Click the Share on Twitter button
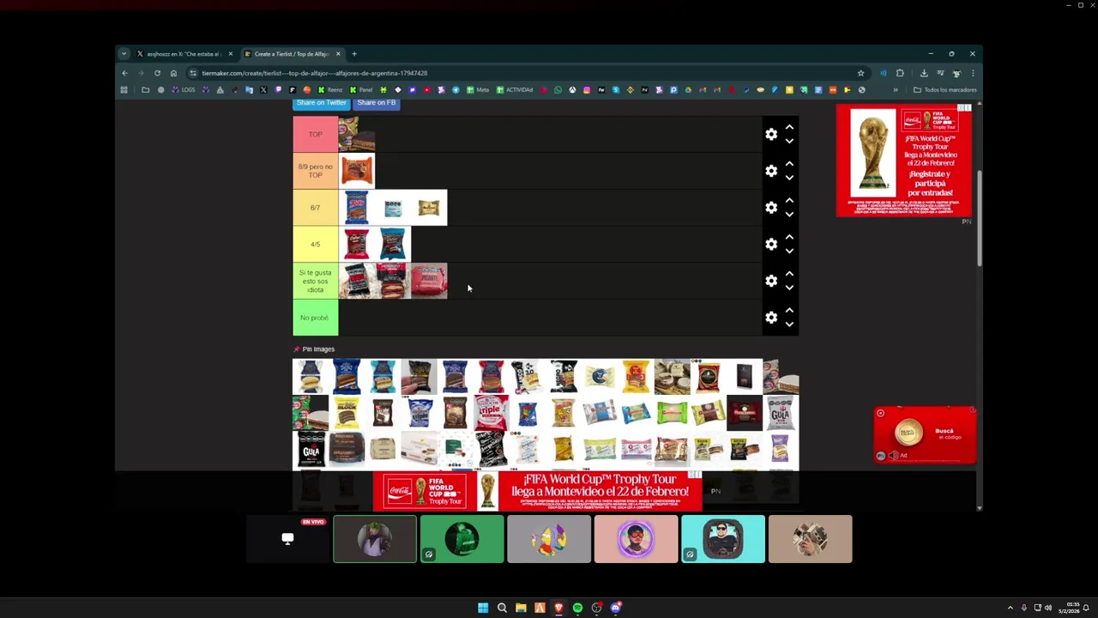Viewport: 1098px width, 618px height. 321,103
